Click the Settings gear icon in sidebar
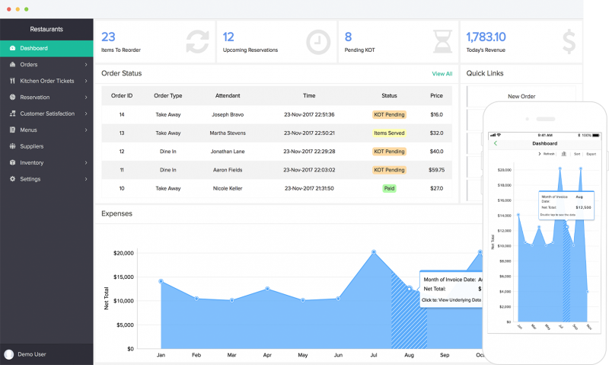Screen dimensions: 609x365 click(x=13, y=179)
